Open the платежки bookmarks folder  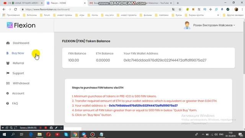point(162,15)
